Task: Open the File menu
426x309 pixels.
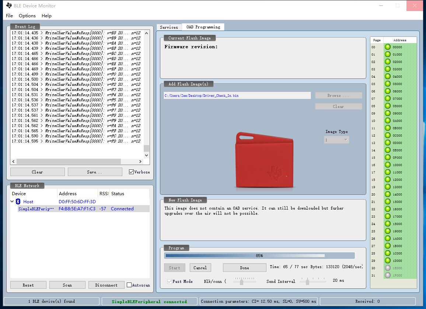Action: coord(9,16)
